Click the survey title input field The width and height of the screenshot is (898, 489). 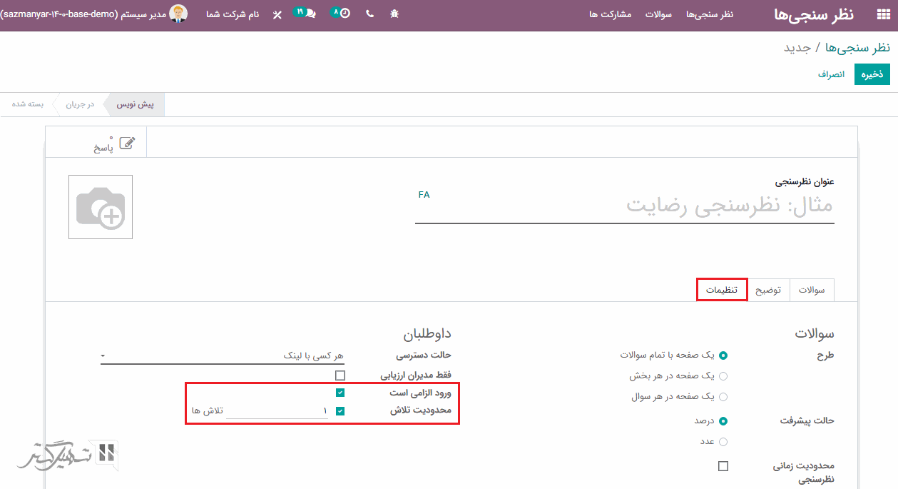(624, 206)
